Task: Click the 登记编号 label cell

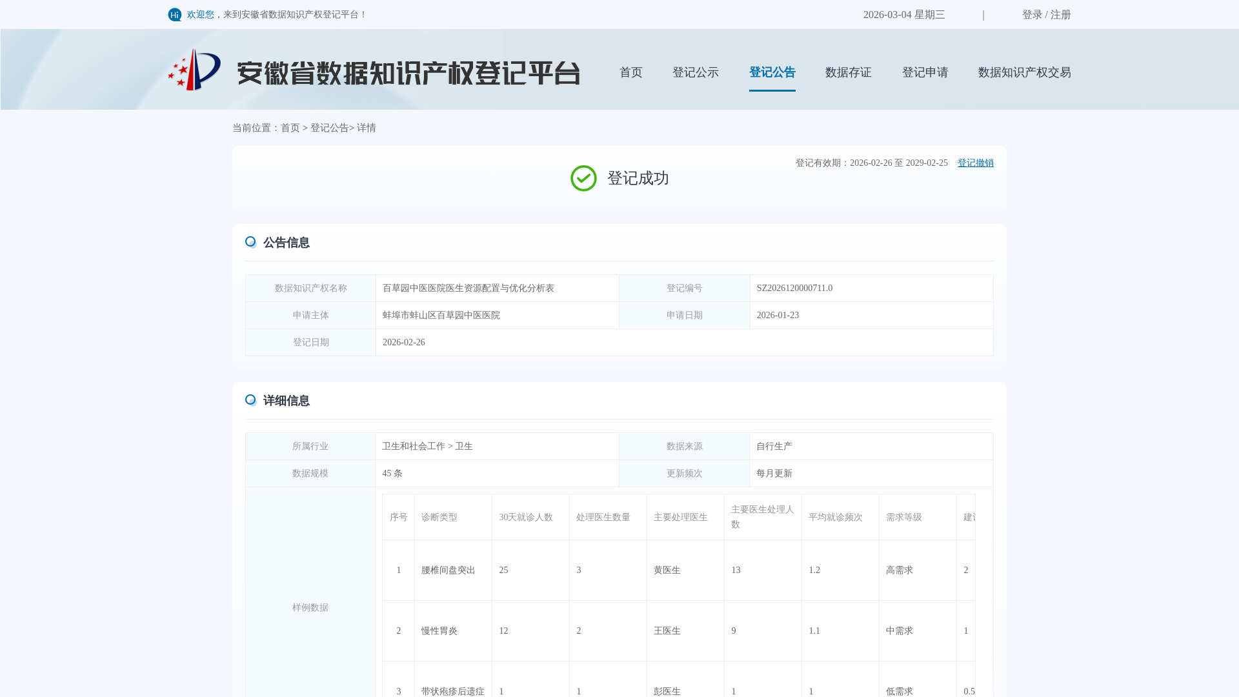Action: coord(685,288)
